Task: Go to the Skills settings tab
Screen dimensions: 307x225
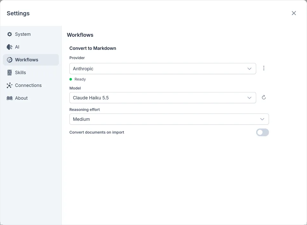Action: (31, 73)
